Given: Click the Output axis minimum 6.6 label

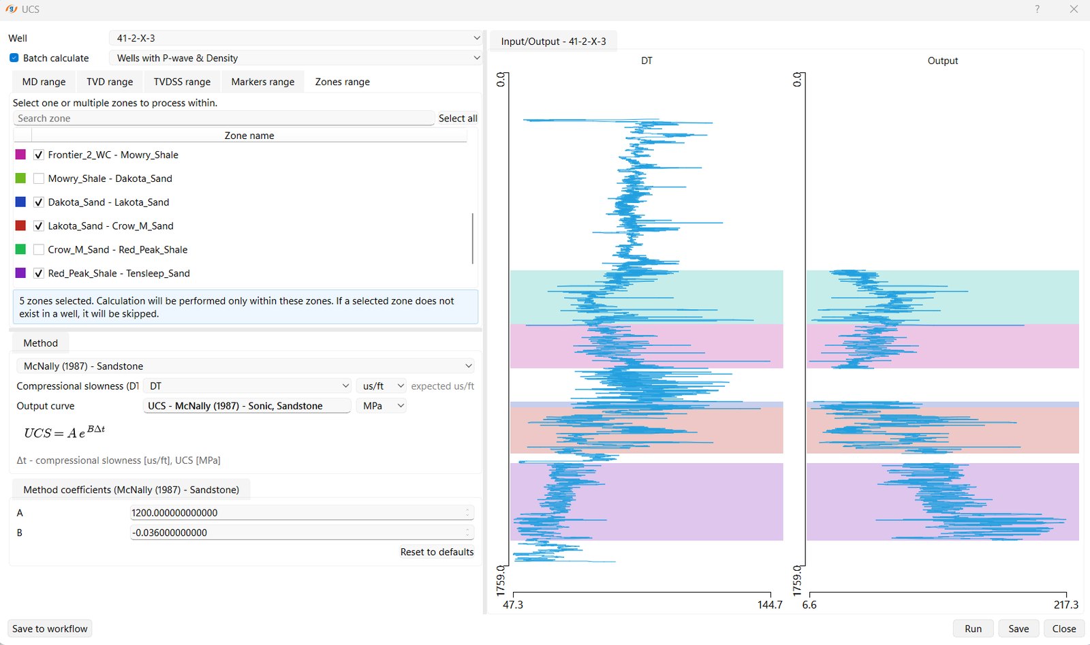Looking at the screenshot, I should [x=809, y=604].
